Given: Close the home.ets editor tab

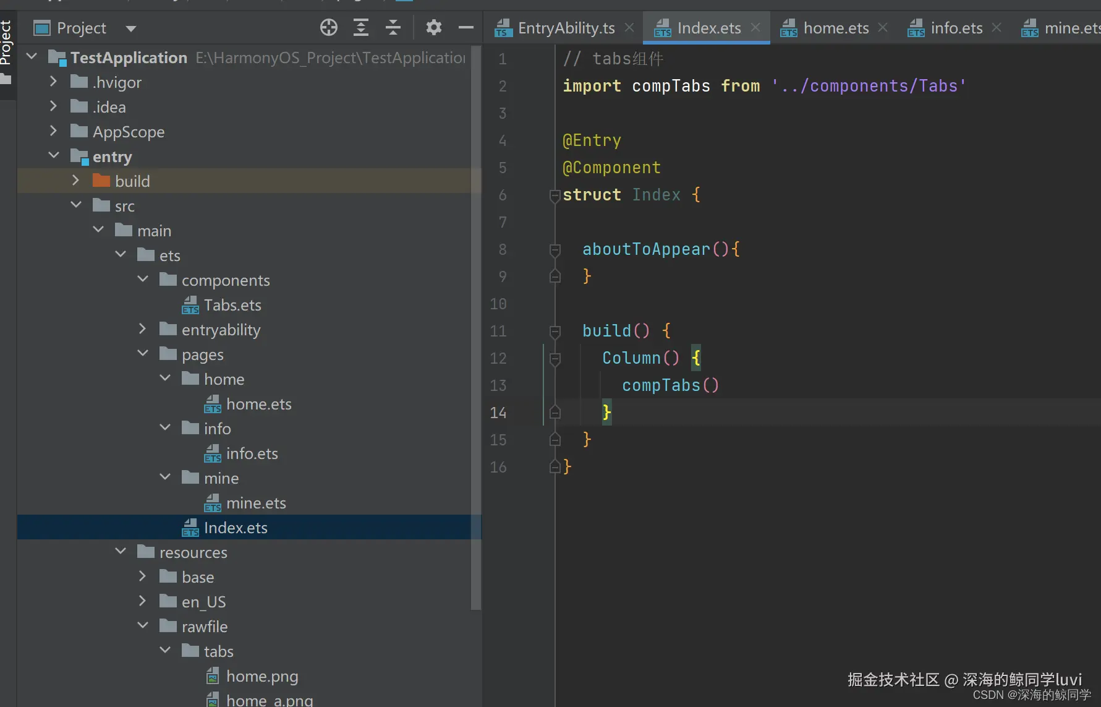Looking at the screenshot, I should tap(883, 28).
